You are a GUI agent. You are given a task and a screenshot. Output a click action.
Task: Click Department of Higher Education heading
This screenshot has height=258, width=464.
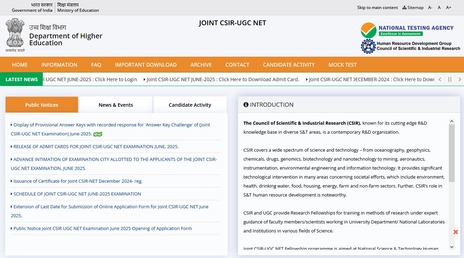pyautogui.click(x=66, y=39)
